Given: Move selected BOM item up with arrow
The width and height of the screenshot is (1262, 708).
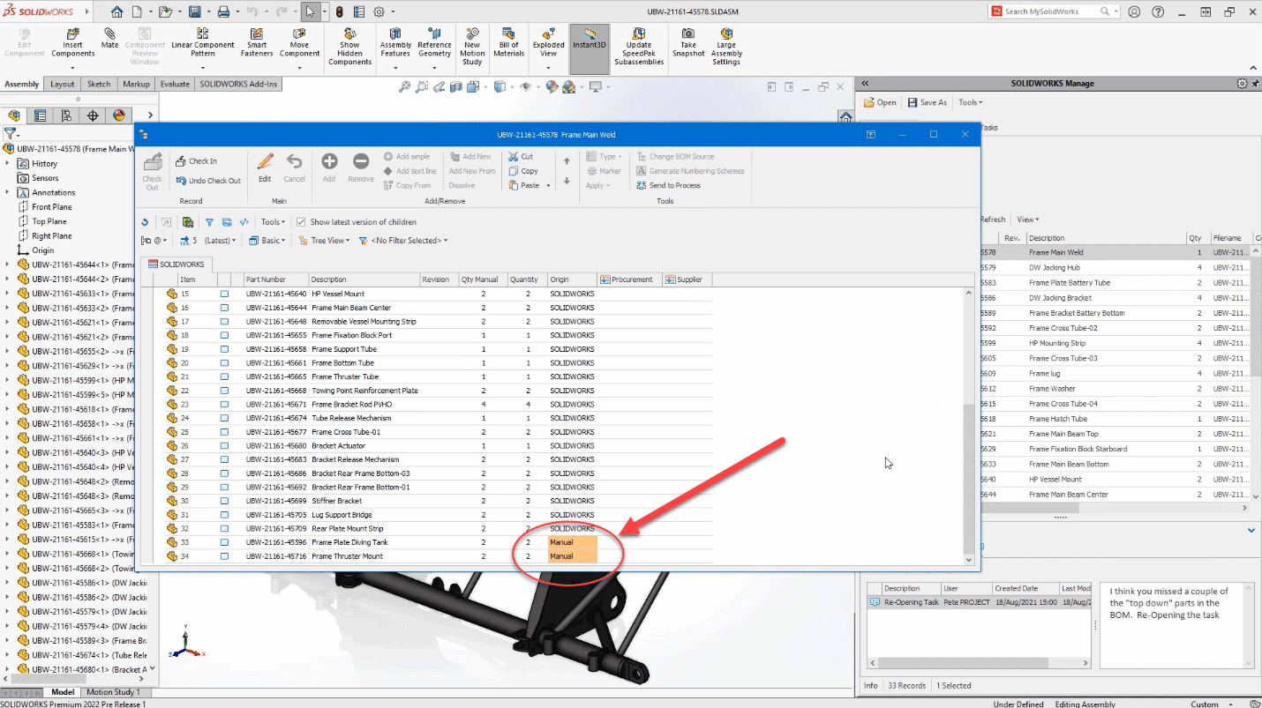Looking at the screenshot, I should pyautogui.click(x=567, y=160).
